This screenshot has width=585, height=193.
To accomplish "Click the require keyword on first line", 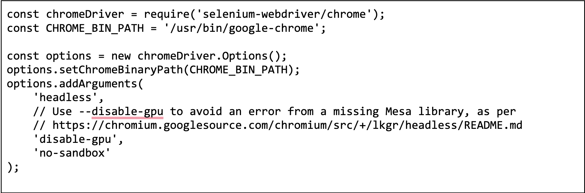I will (167, 14).
